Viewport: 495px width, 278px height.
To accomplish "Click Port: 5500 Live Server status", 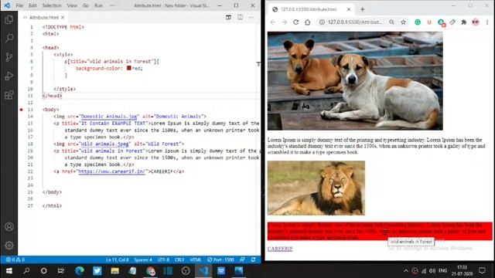I will (220, 259).
